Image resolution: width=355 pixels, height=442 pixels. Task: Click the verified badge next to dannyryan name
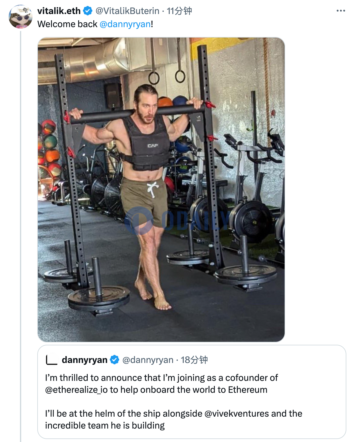pos(115,360)
